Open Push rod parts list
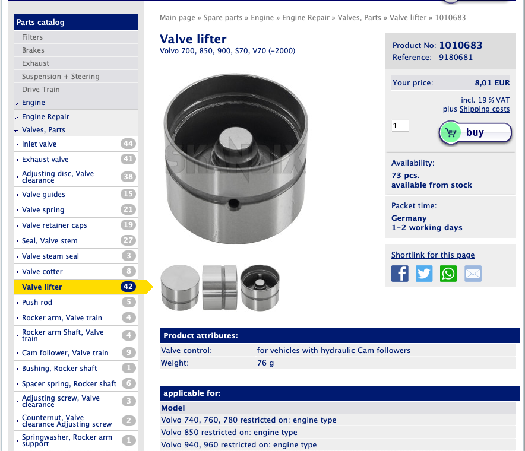The width and height of the screenshot is (525, 451). (x=36, y=303)
